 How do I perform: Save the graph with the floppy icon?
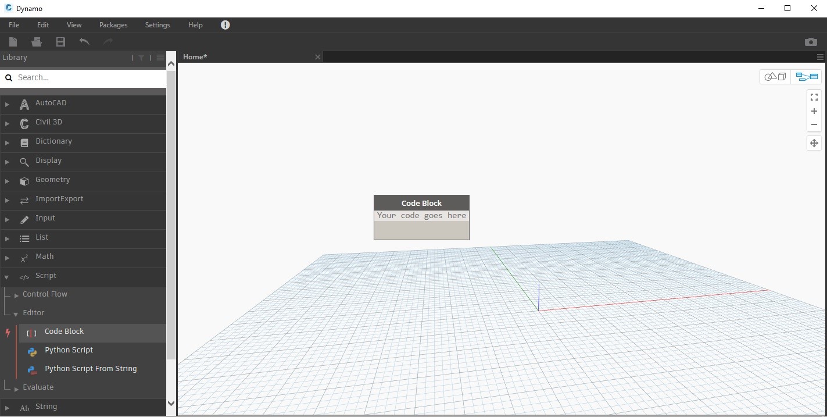pyautogui.click(x=60, y=41)
